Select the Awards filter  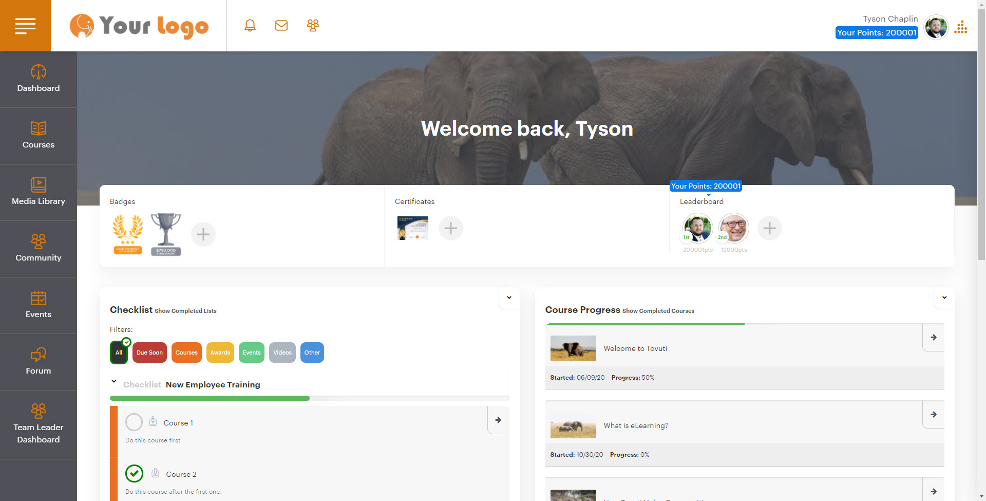coord(220,352)
